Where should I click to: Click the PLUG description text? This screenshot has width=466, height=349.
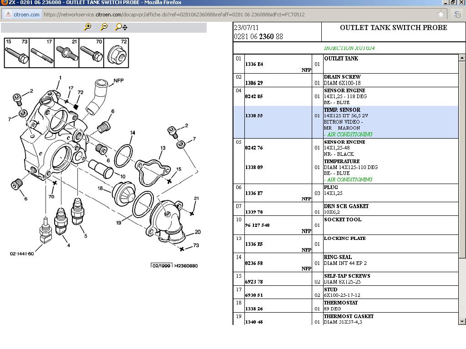(331, 187)
